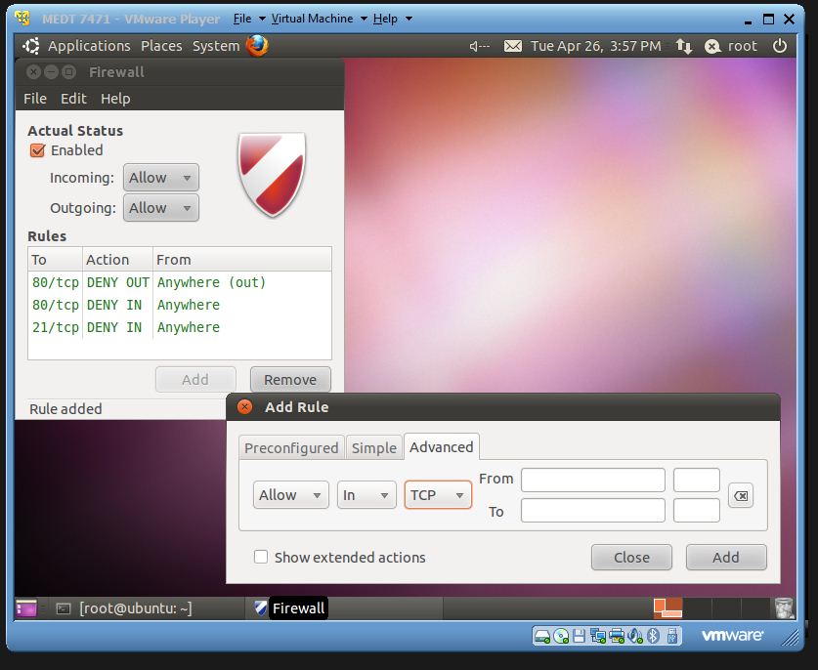Clear fields with the Add Rule eraser icon

(x=740, y=495)
